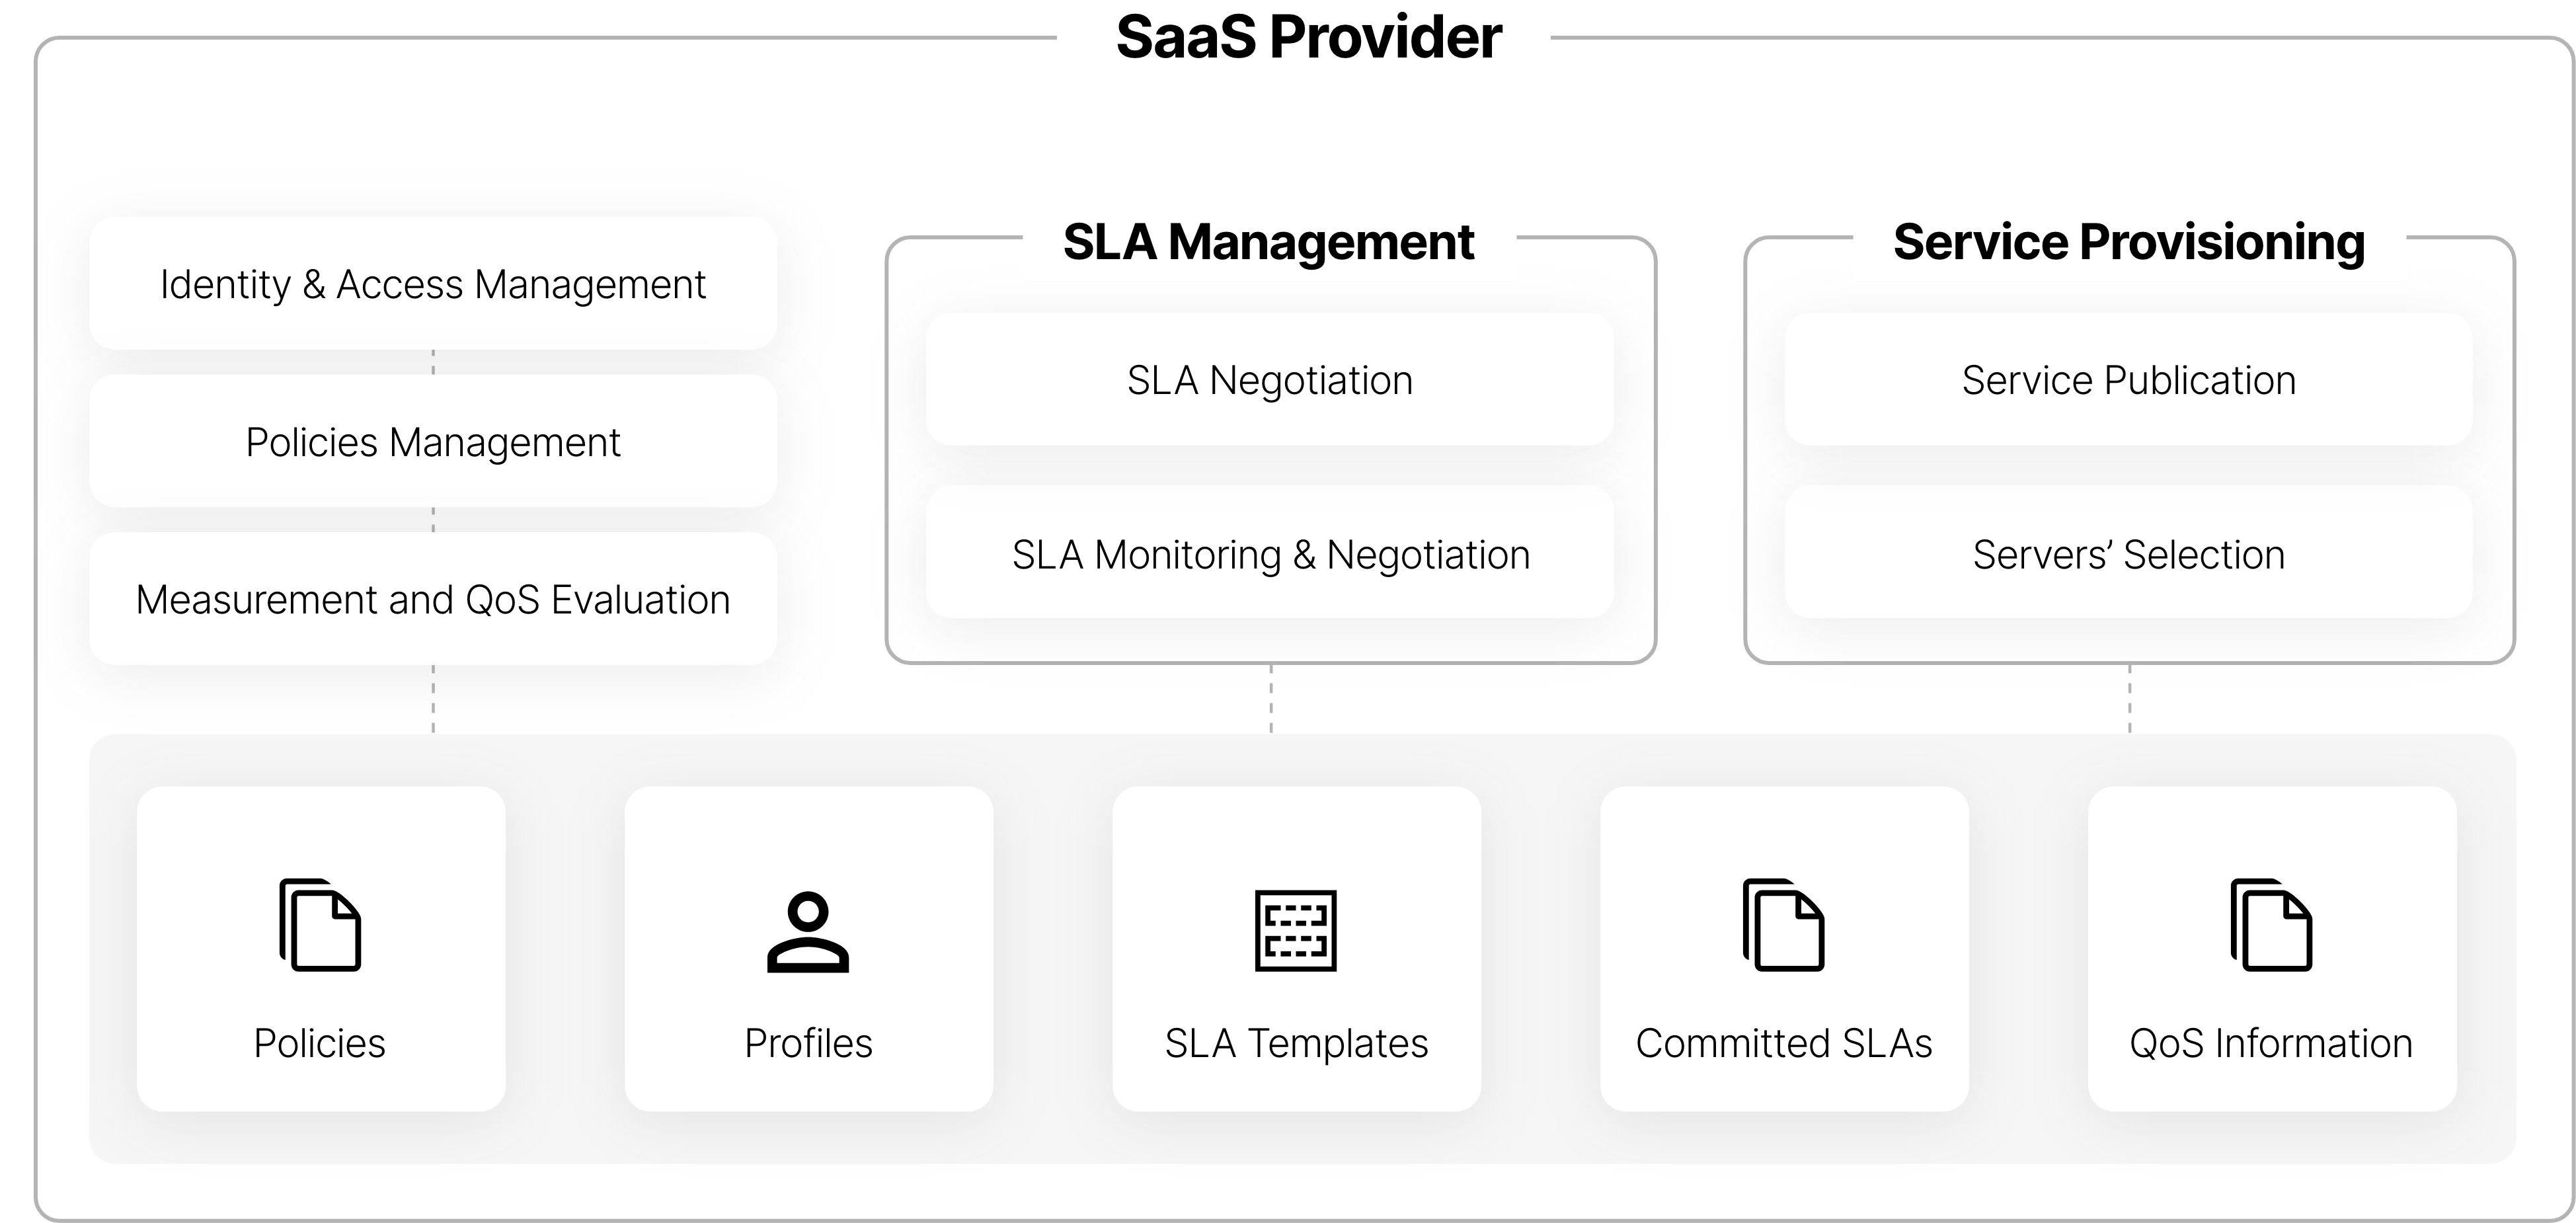Click the Policies card label

click(x=320, y=1043)
